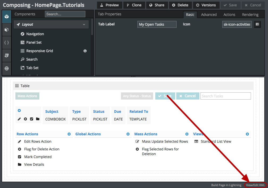Open the Any Status filter dropdown

point(137,96)
